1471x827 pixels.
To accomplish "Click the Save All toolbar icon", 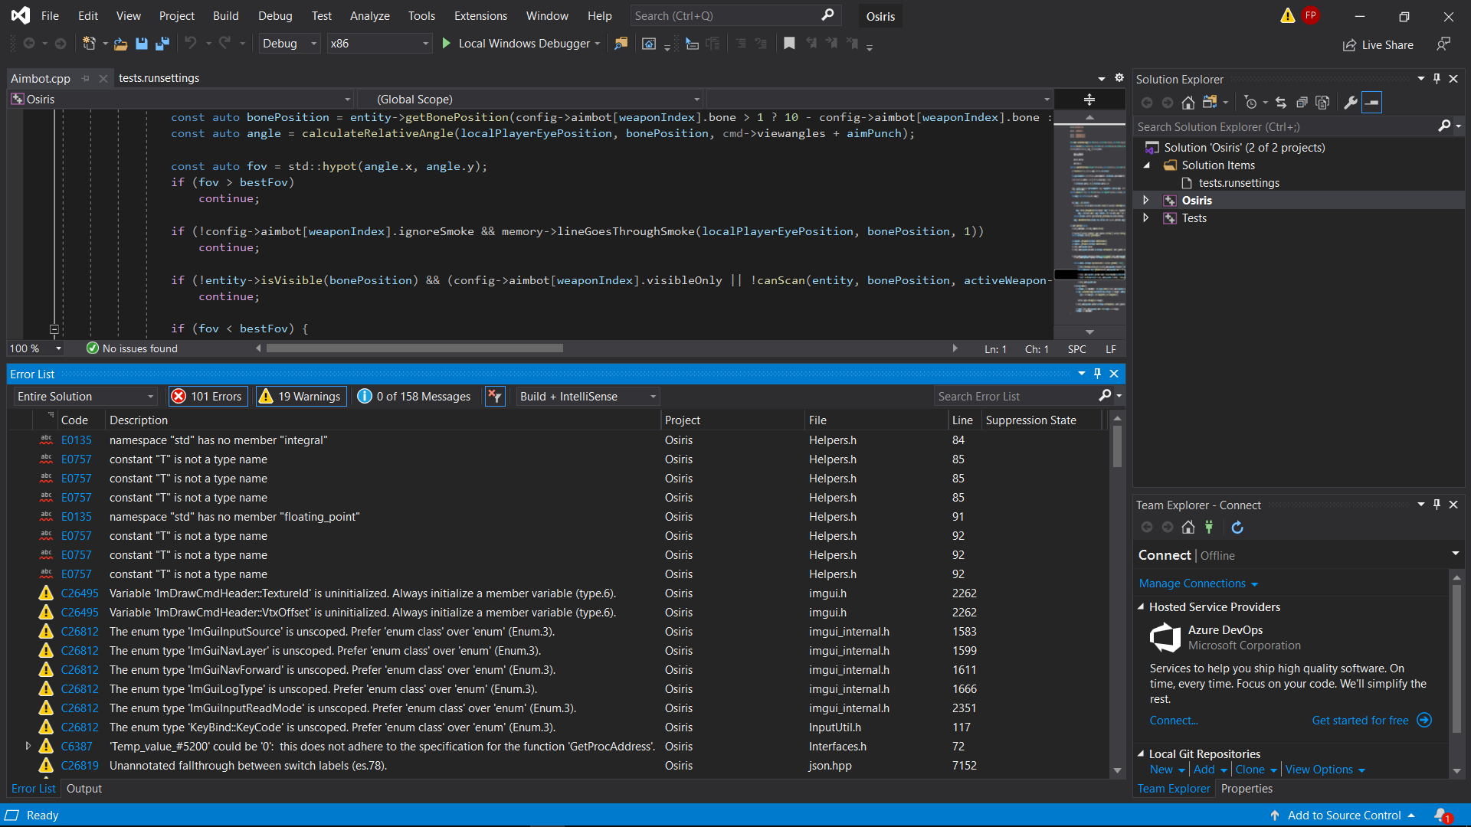I will pyautogui.click(x=162, y=44).
